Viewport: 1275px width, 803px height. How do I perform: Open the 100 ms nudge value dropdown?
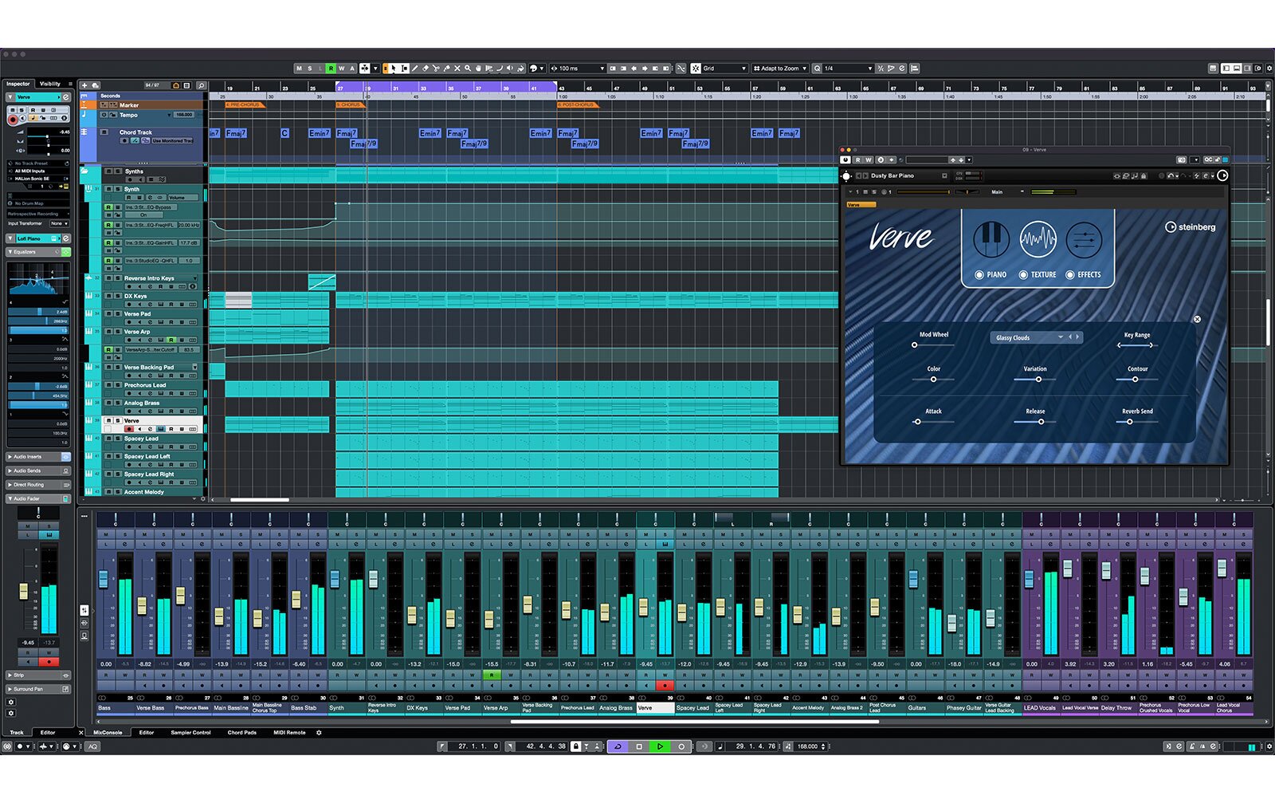[x=578, y=69]
